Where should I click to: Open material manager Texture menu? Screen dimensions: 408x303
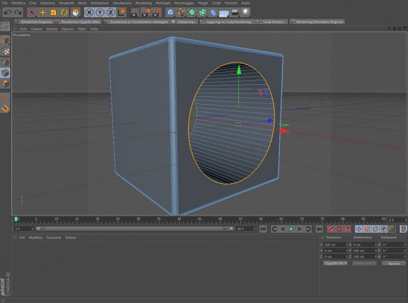point(70,238)
